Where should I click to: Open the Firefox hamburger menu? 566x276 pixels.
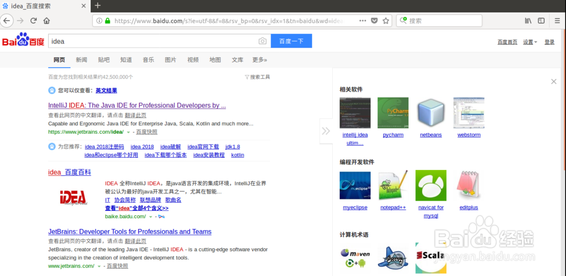click(x=558, y=20)
